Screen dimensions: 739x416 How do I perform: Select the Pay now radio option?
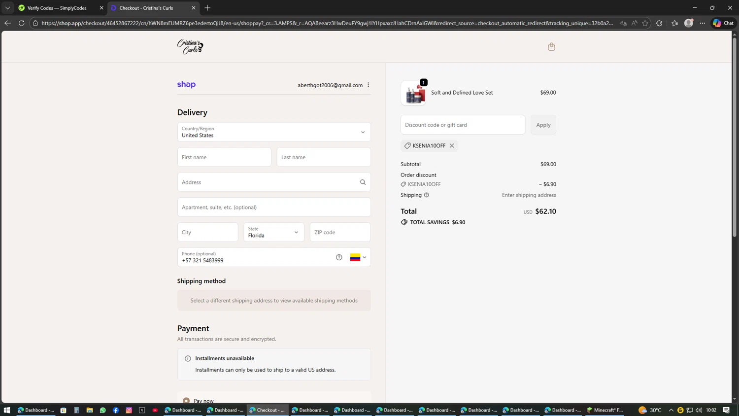[186, 401]
